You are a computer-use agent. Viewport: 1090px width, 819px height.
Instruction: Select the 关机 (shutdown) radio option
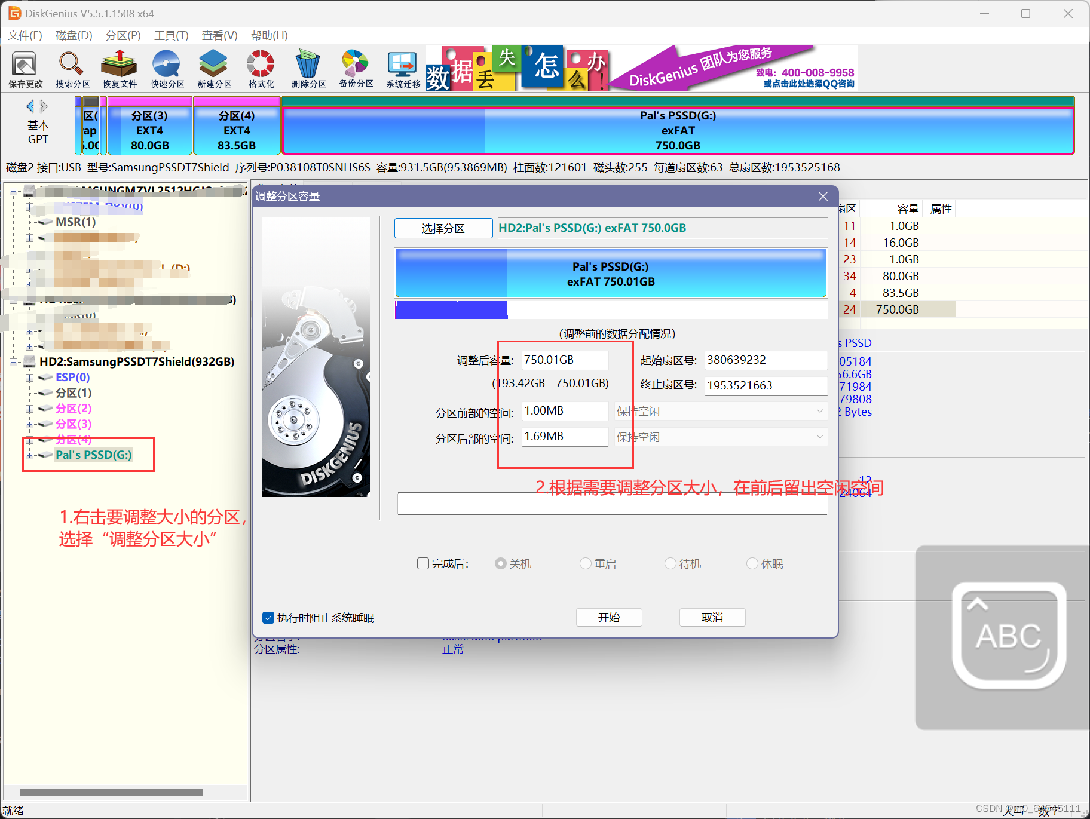coord(500,563)
